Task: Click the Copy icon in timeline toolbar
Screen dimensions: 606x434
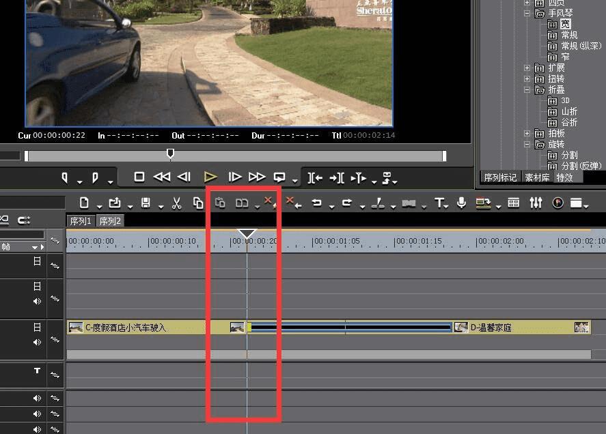Action: point(198,203)
